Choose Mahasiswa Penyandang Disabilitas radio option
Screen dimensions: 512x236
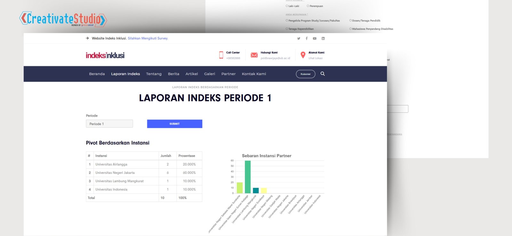(x=351, y=29)
